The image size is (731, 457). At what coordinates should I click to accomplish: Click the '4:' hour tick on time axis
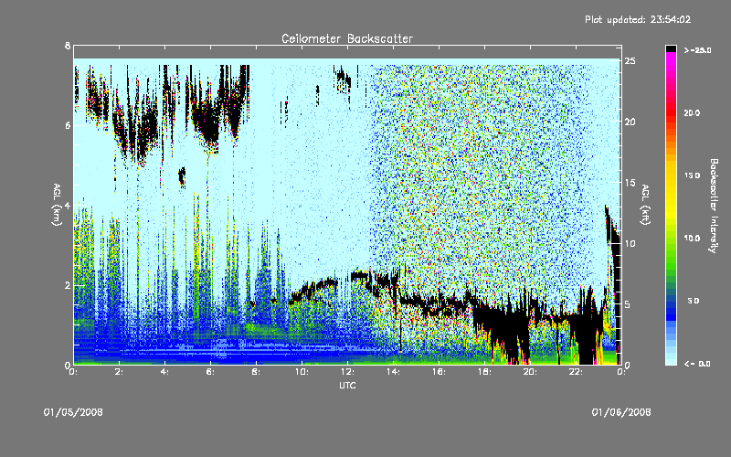coord(165,372)
